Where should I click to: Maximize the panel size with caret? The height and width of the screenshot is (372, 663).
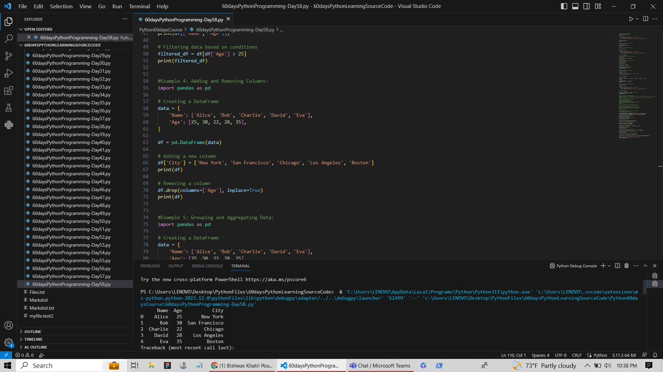point(645,266)
